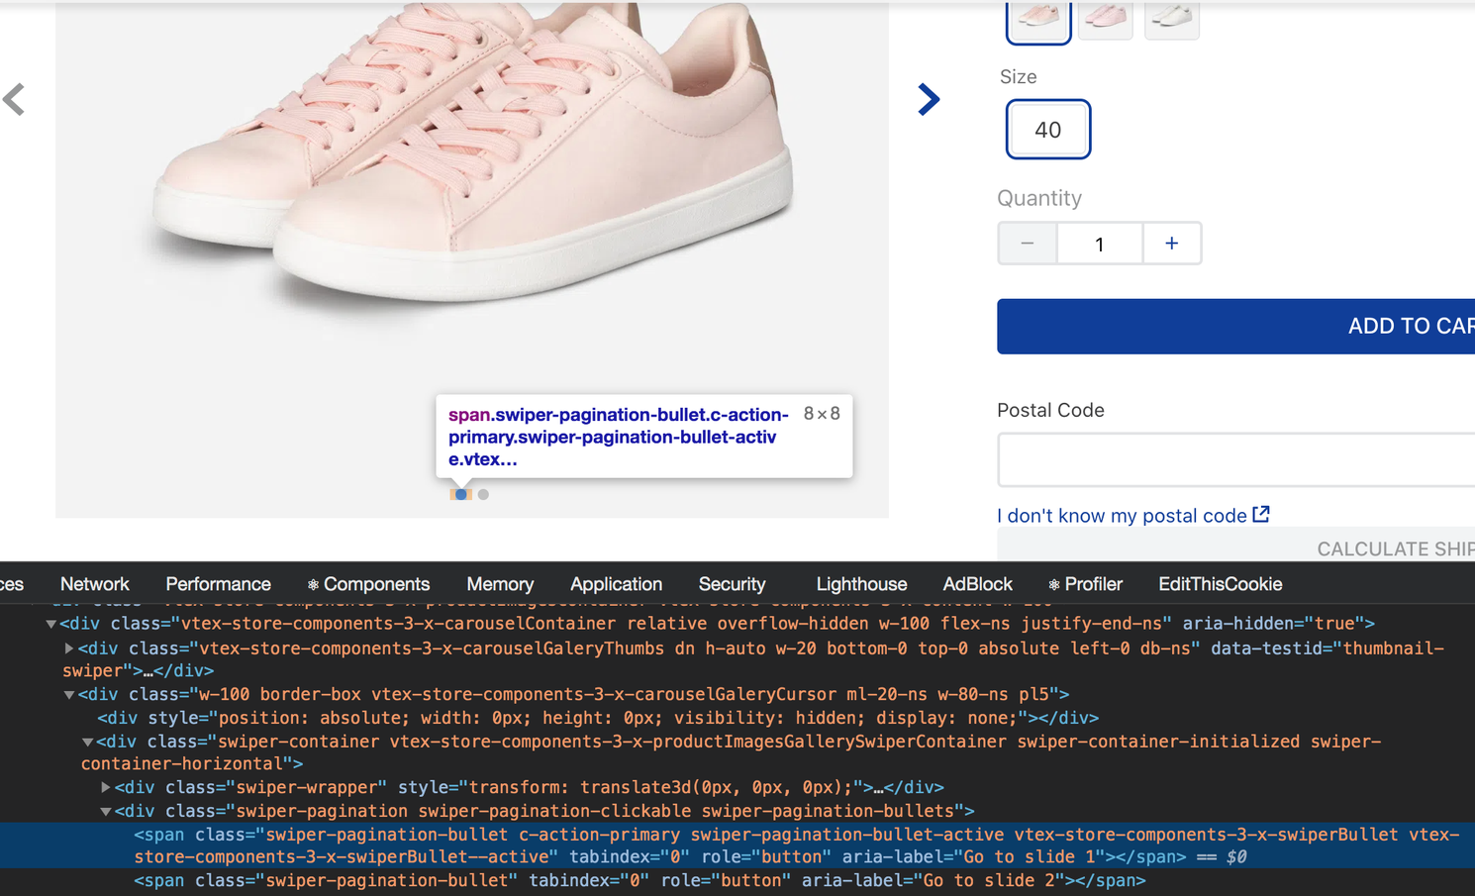Collapse the swiper-container div node

[x=87, y=742]
